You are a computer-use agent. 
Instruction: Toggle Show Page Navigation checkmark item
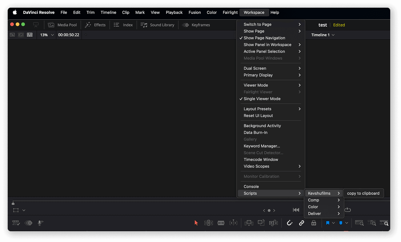click(271, 38)
